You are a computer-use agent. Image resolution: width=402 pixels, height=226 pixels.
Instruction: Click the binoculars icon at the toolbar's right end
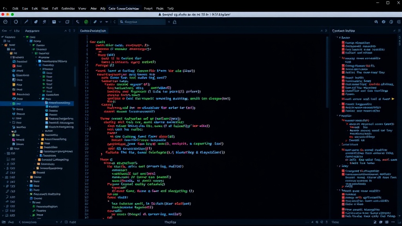point(376,22)
